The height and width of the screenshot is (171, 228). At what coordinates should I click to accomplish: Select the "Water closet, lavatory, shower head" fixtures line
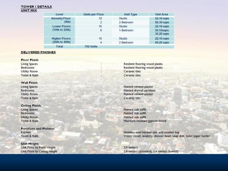167,136
